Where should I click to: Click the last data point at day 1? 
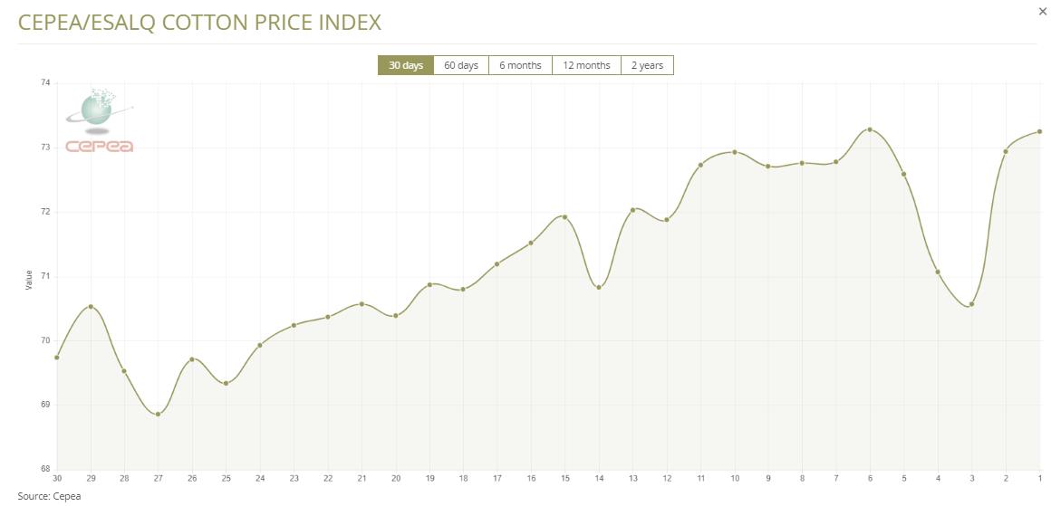point(1039,131)
